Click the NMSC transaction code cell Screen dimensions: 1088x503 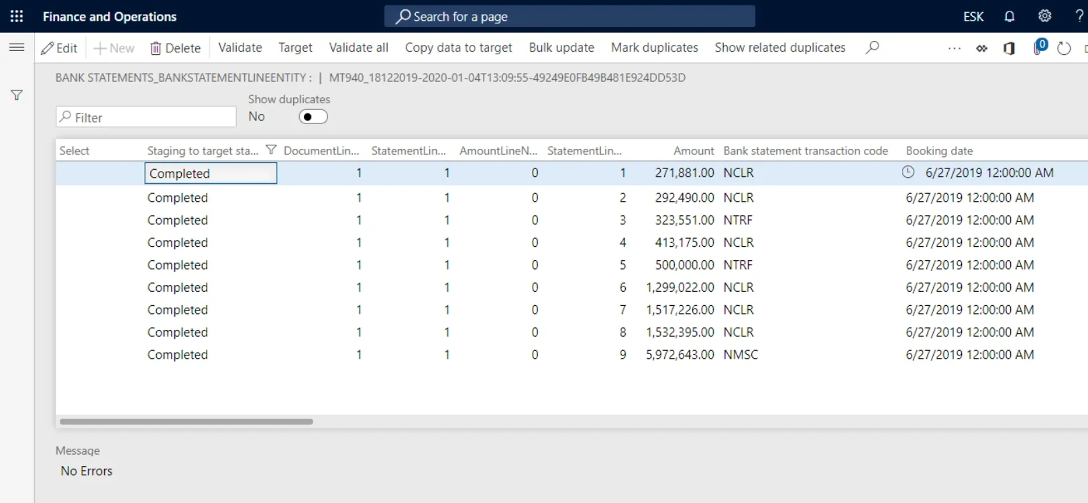click(x=741, y=355)
